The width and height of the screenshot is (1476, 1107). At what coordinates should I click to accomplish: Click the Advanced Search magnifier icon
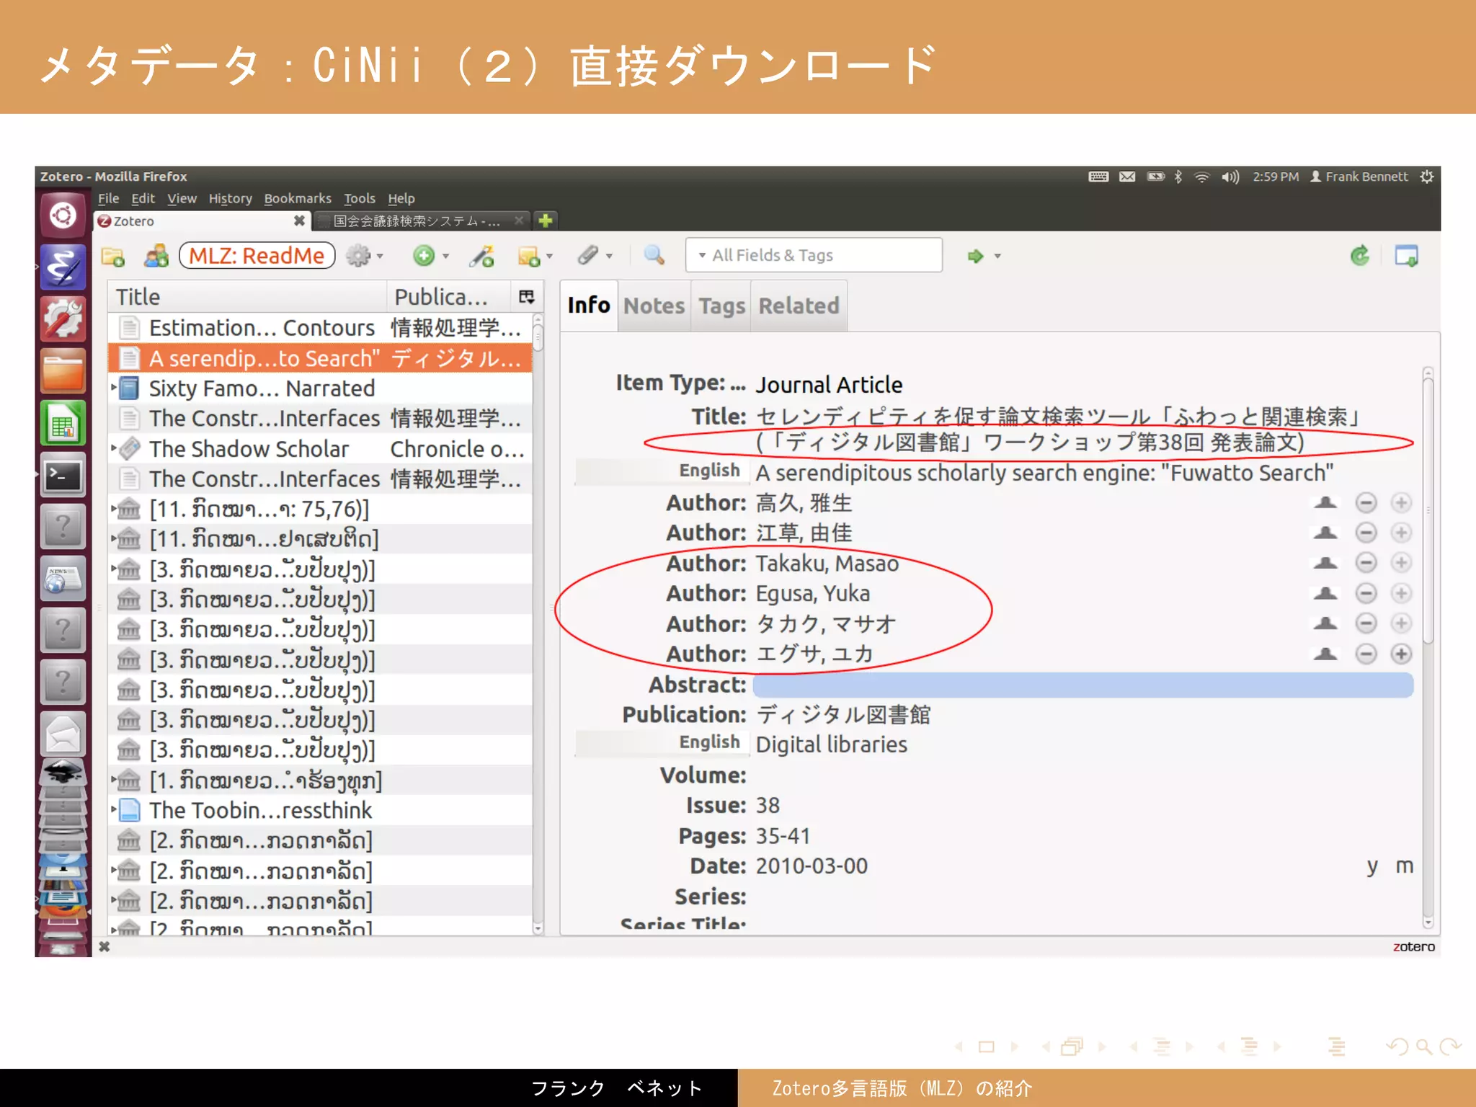(654, 255)
